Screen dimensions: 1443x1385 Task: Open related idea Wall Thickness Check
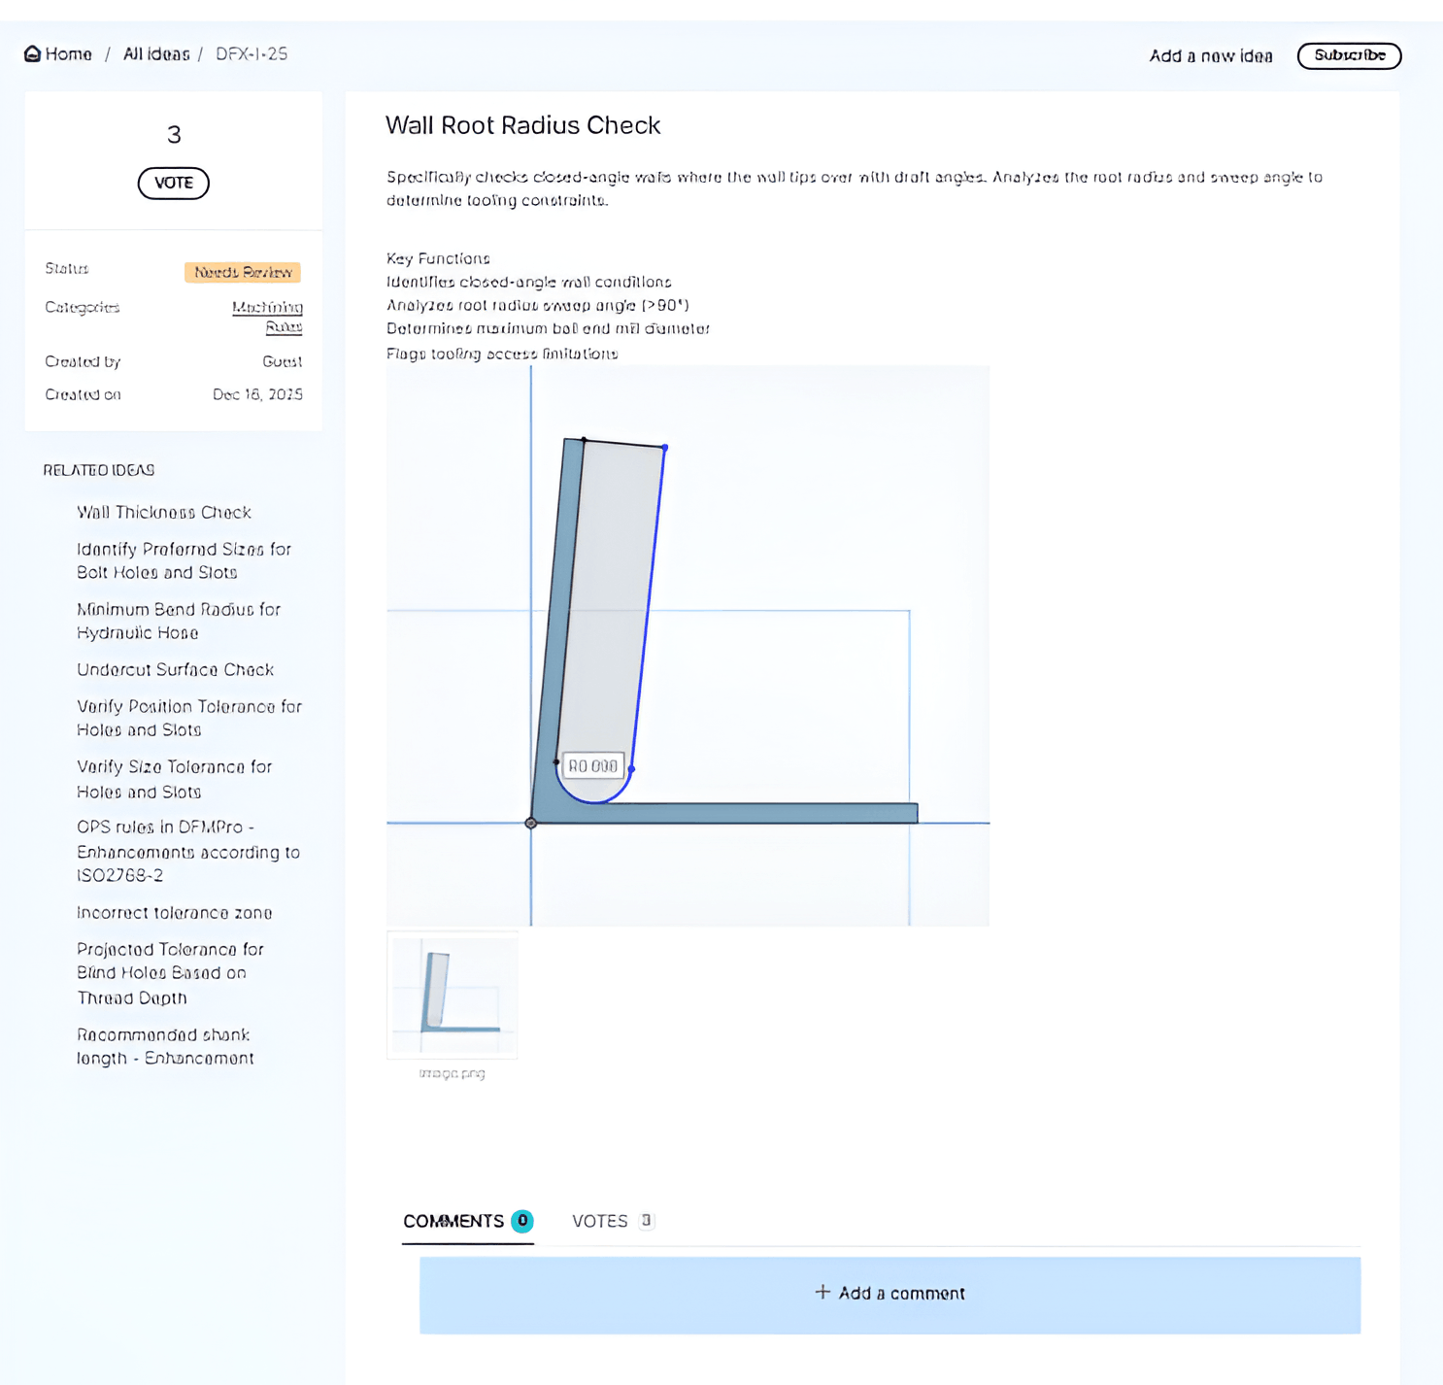164,512
